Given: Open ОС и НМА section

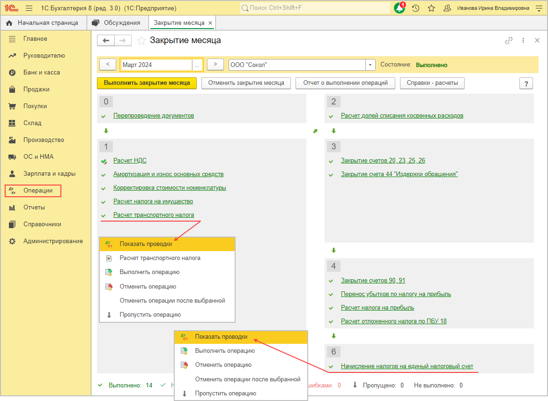Looking at the screenshot, I should click(38, 156).
